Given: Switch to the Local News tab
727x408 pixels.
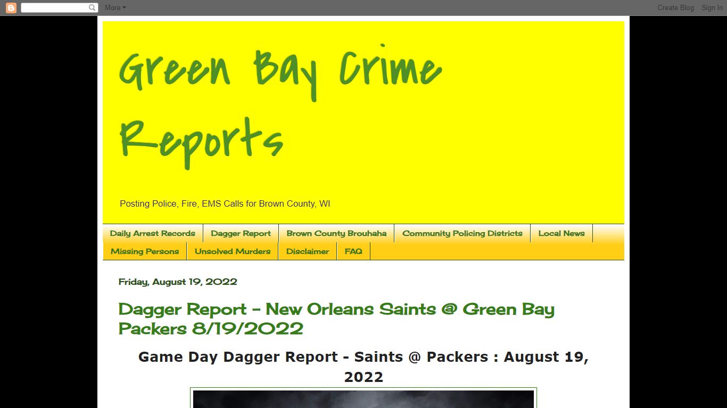Looking at the screenshot, I should [561, 233].
